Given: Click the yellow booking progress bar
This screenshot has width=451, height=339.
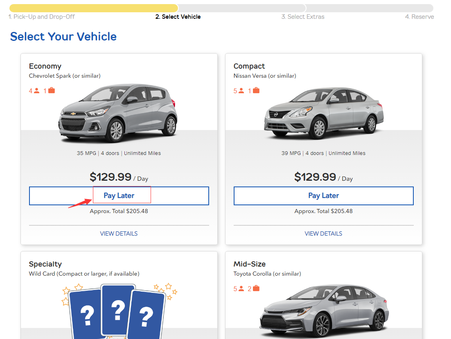Looking at the screenshot, I should (94, 8).
